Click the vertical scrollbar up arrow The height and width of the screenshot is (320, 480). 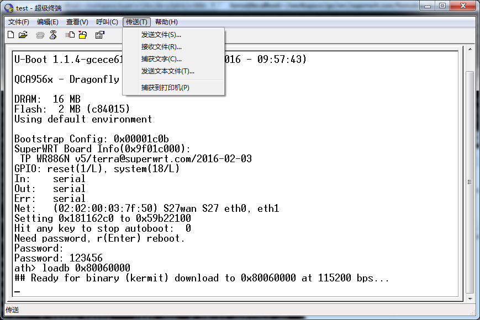470,50
